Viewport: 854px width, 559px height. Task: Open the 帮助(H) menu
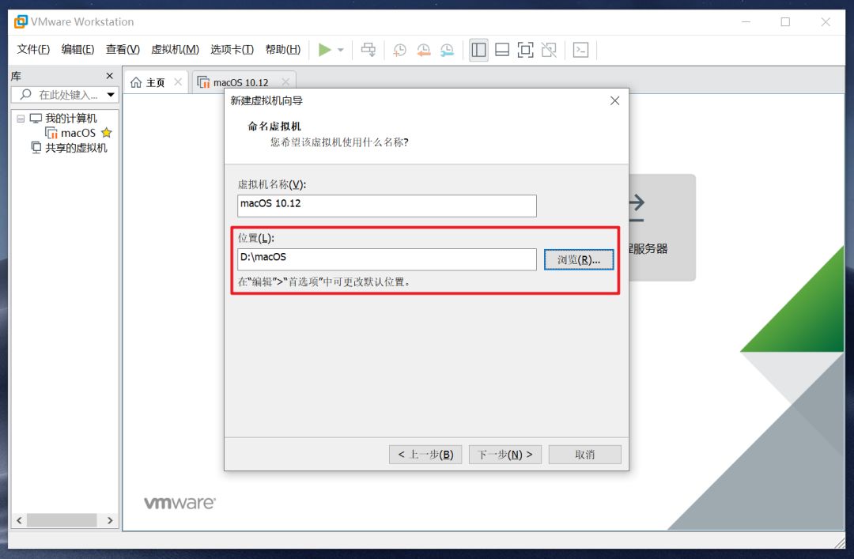pos(282,50)
